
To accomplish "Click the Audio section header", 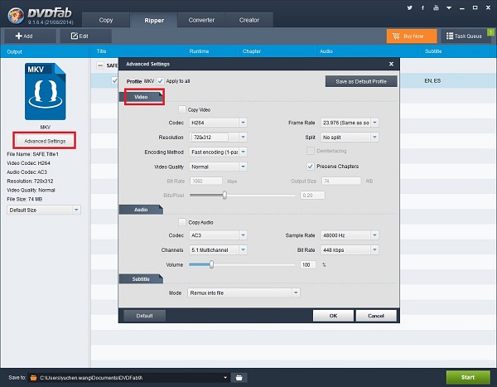I will (x=141, y=210).
